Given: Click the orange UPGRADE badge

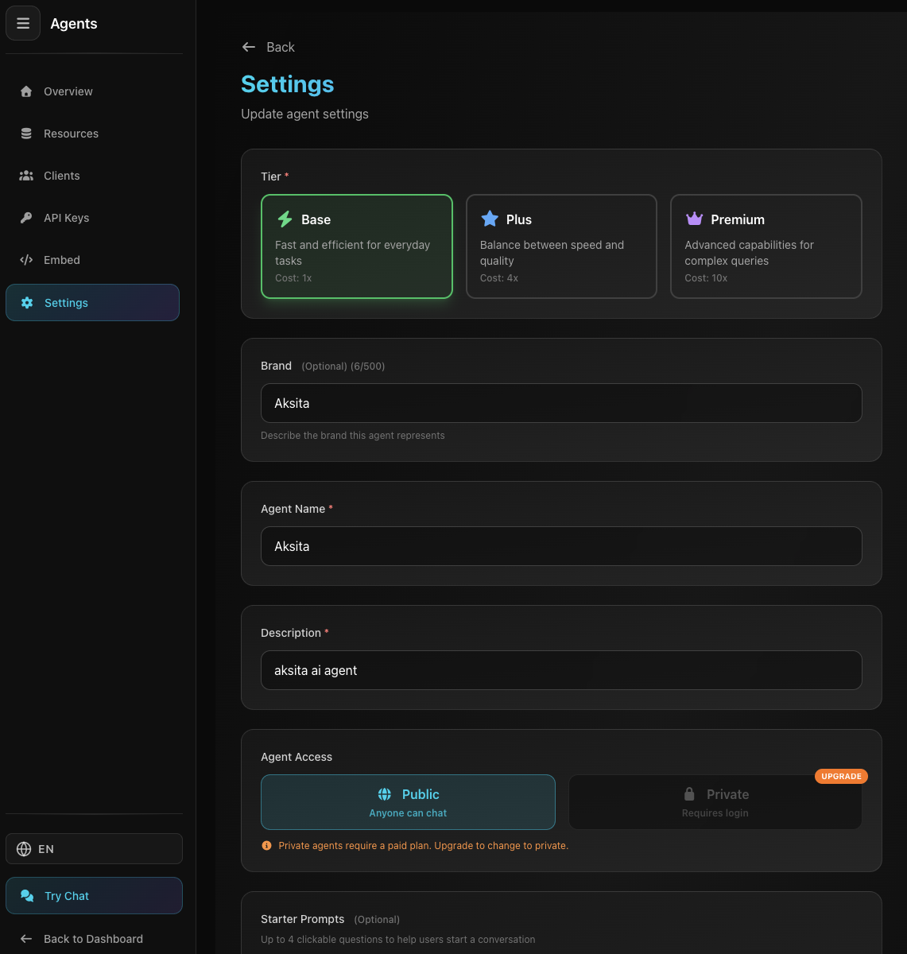Looking at the screenshot, I should [841, 776].
